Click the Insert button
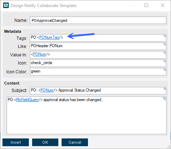The width and height of the screenshot is (171, 149). click(15, 142)
